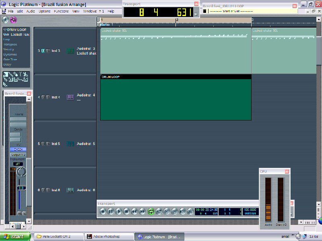The image size is (322, 241).
Task: Click the Record button in Transport bar
Action: (103, 211)
